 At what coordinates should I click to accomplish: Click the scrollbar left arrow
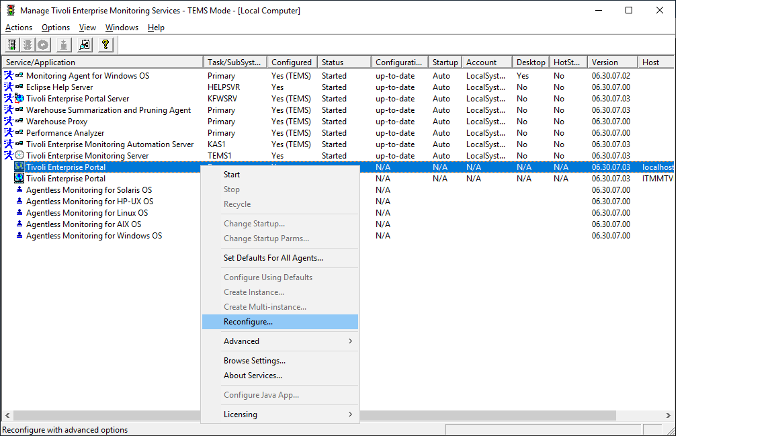tap(7, 415)
